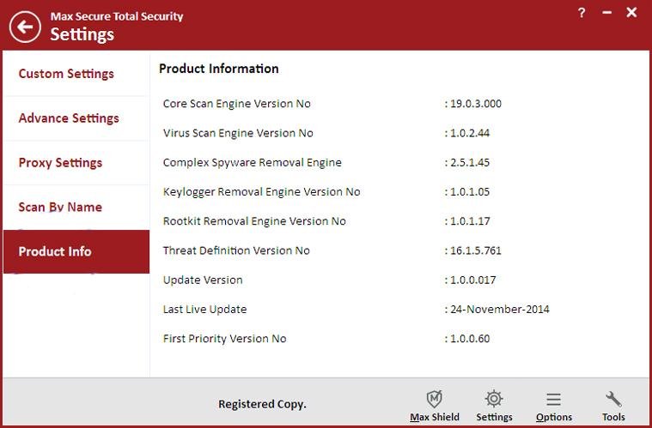
Task: Click the Registered Copy status text
Action: [x=262, y=404]
